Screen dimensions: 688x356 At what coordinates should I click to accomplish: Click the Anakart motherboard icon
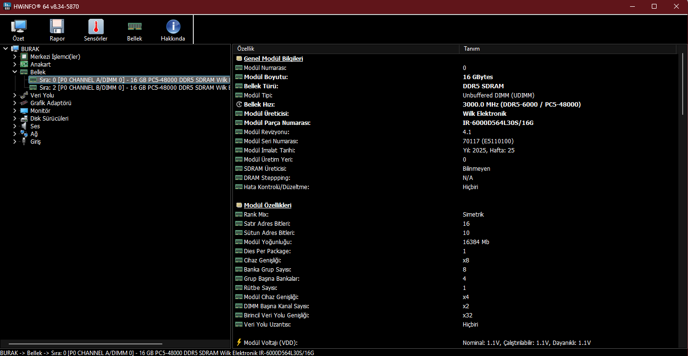coord(24,64)
